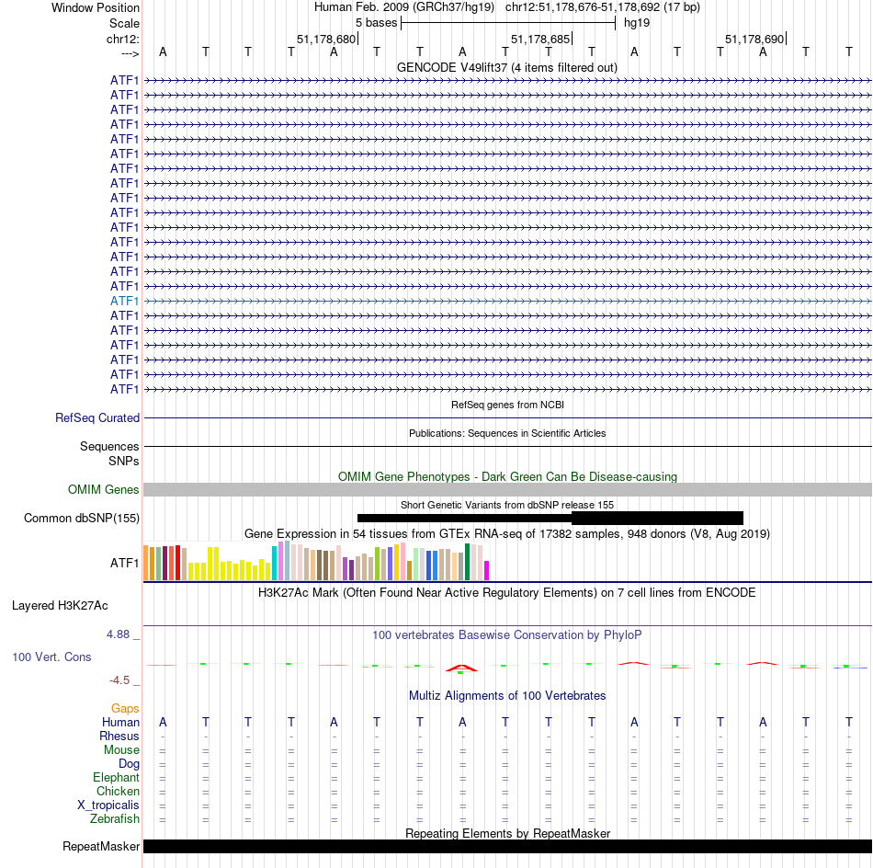Open the RefSeq genes from NCBI title

[x=507, y=405]
